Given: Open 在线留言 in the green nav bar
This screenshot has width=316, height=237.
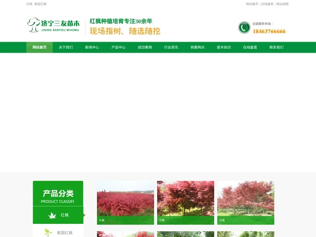Looking at the screenshot, I should (250, 47).
